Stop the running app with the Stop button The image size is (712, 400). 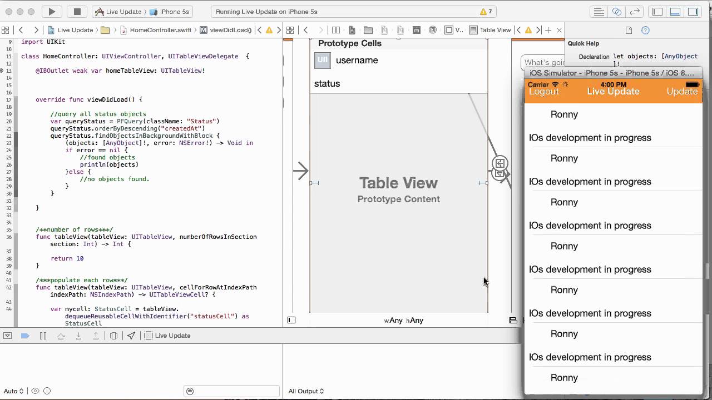pyautogui.click(x=77, y=12)
